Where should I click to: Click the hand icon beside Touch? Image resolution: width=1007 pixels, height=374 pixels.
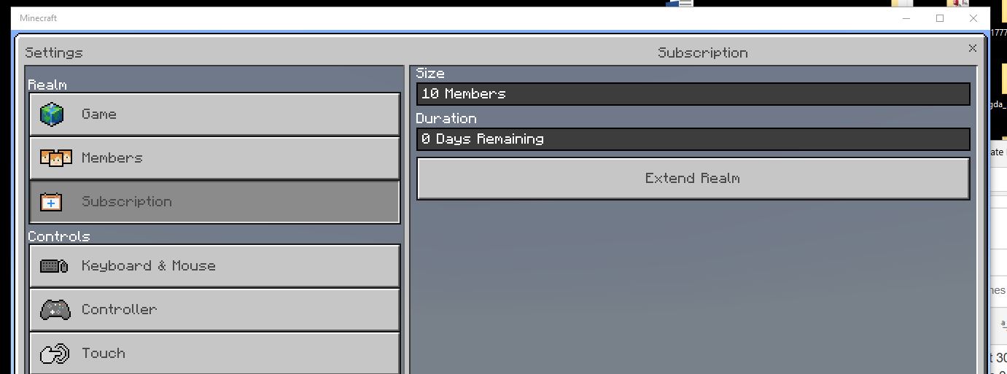(x=55, y=354)
